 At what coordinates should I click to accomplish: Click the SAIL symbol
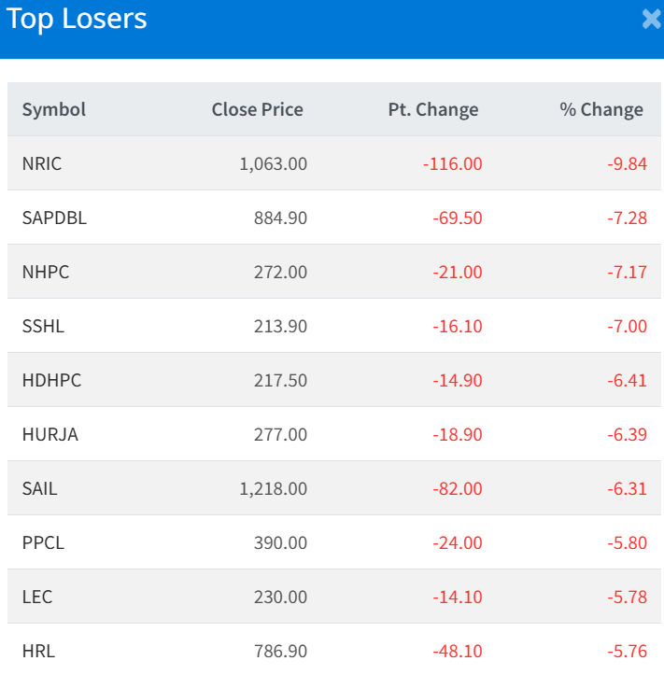coord(39,488)
